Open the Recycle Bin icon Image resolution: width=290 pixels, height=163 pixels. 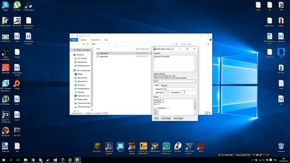[281, 147]
